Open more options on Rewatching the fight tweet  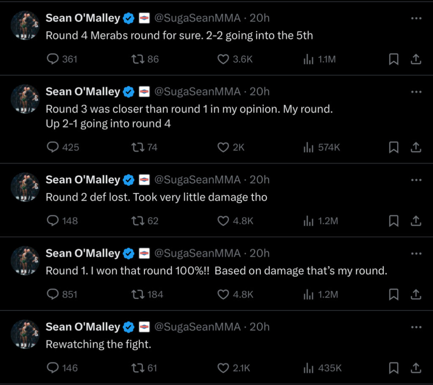tap(416, 327)
